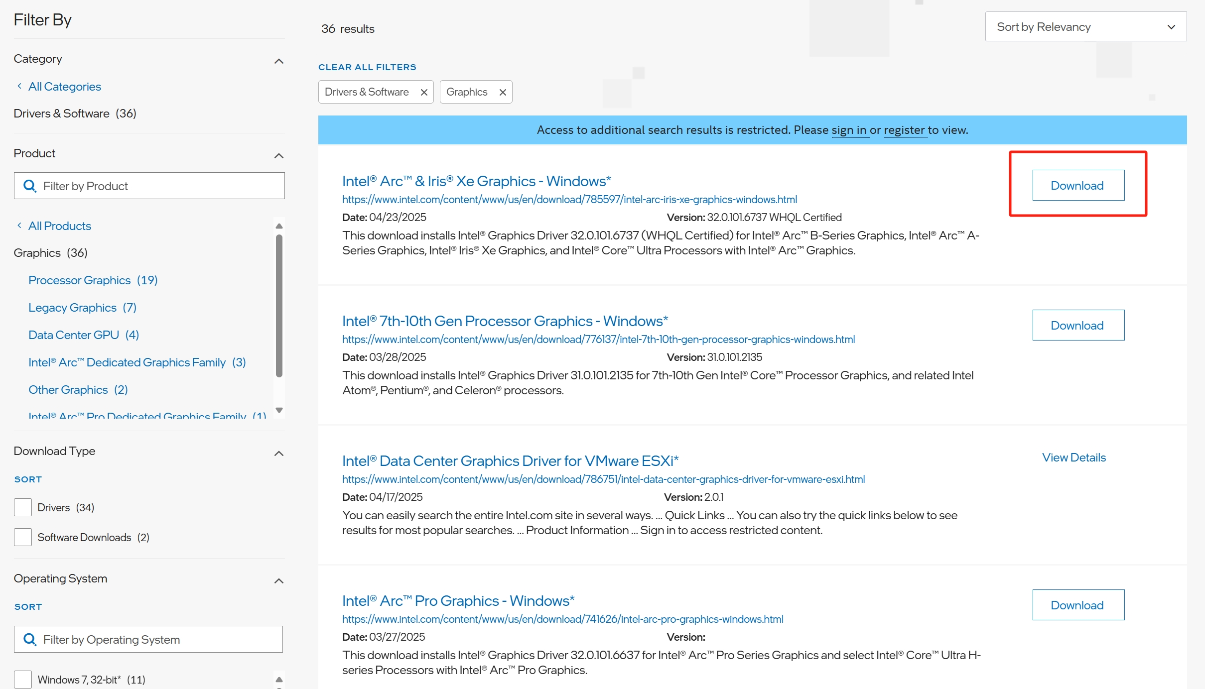Focus the Filter by Product input field
The image size is (1205, 689).
(149, 186)
